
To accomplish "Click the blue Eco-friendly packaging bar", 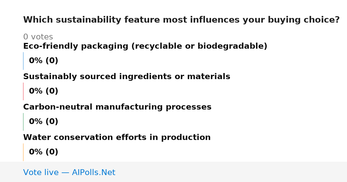I will pos(23,61).
